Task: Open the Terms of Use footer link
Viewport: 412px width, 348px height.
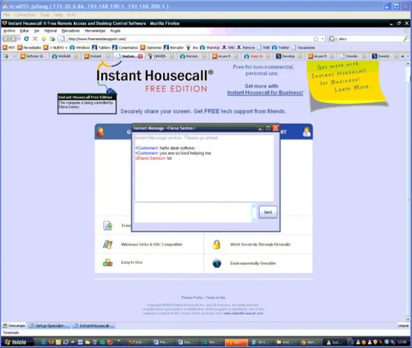Action: (216, 298)
